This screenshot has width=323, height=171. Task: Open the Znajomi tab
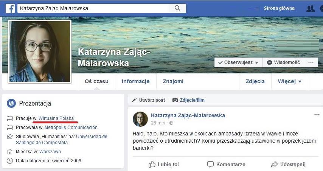[x=173, y=81]
